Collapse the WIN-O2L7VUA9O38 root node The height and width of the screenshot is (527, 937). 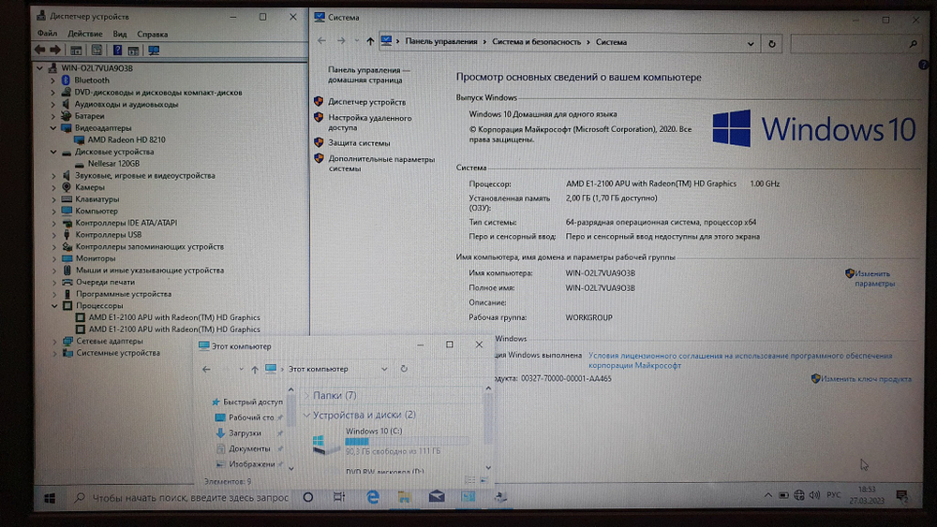[39, 68]
